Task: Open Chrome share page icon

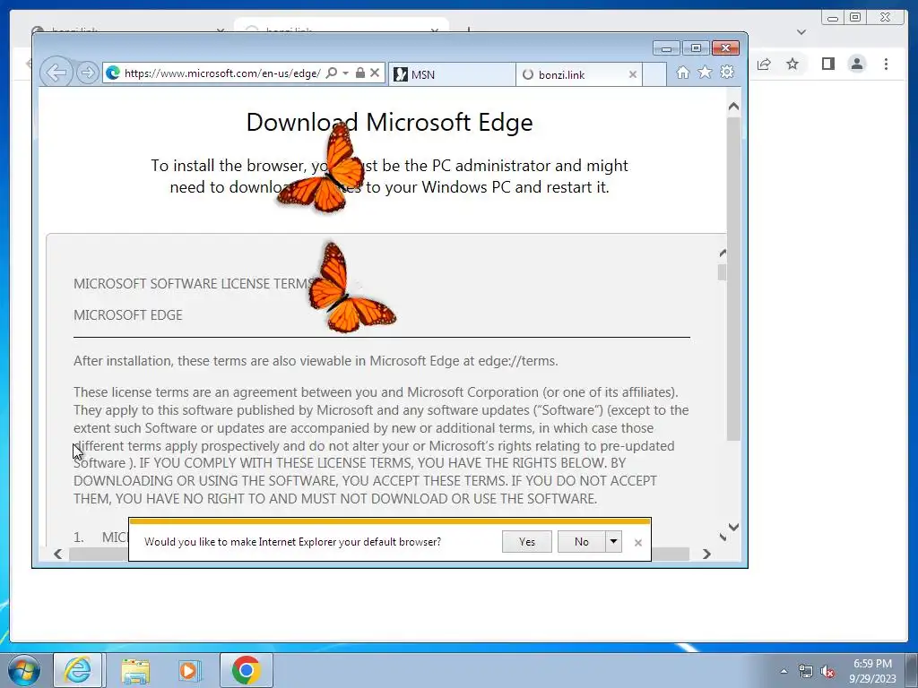Action: [764, 64]
